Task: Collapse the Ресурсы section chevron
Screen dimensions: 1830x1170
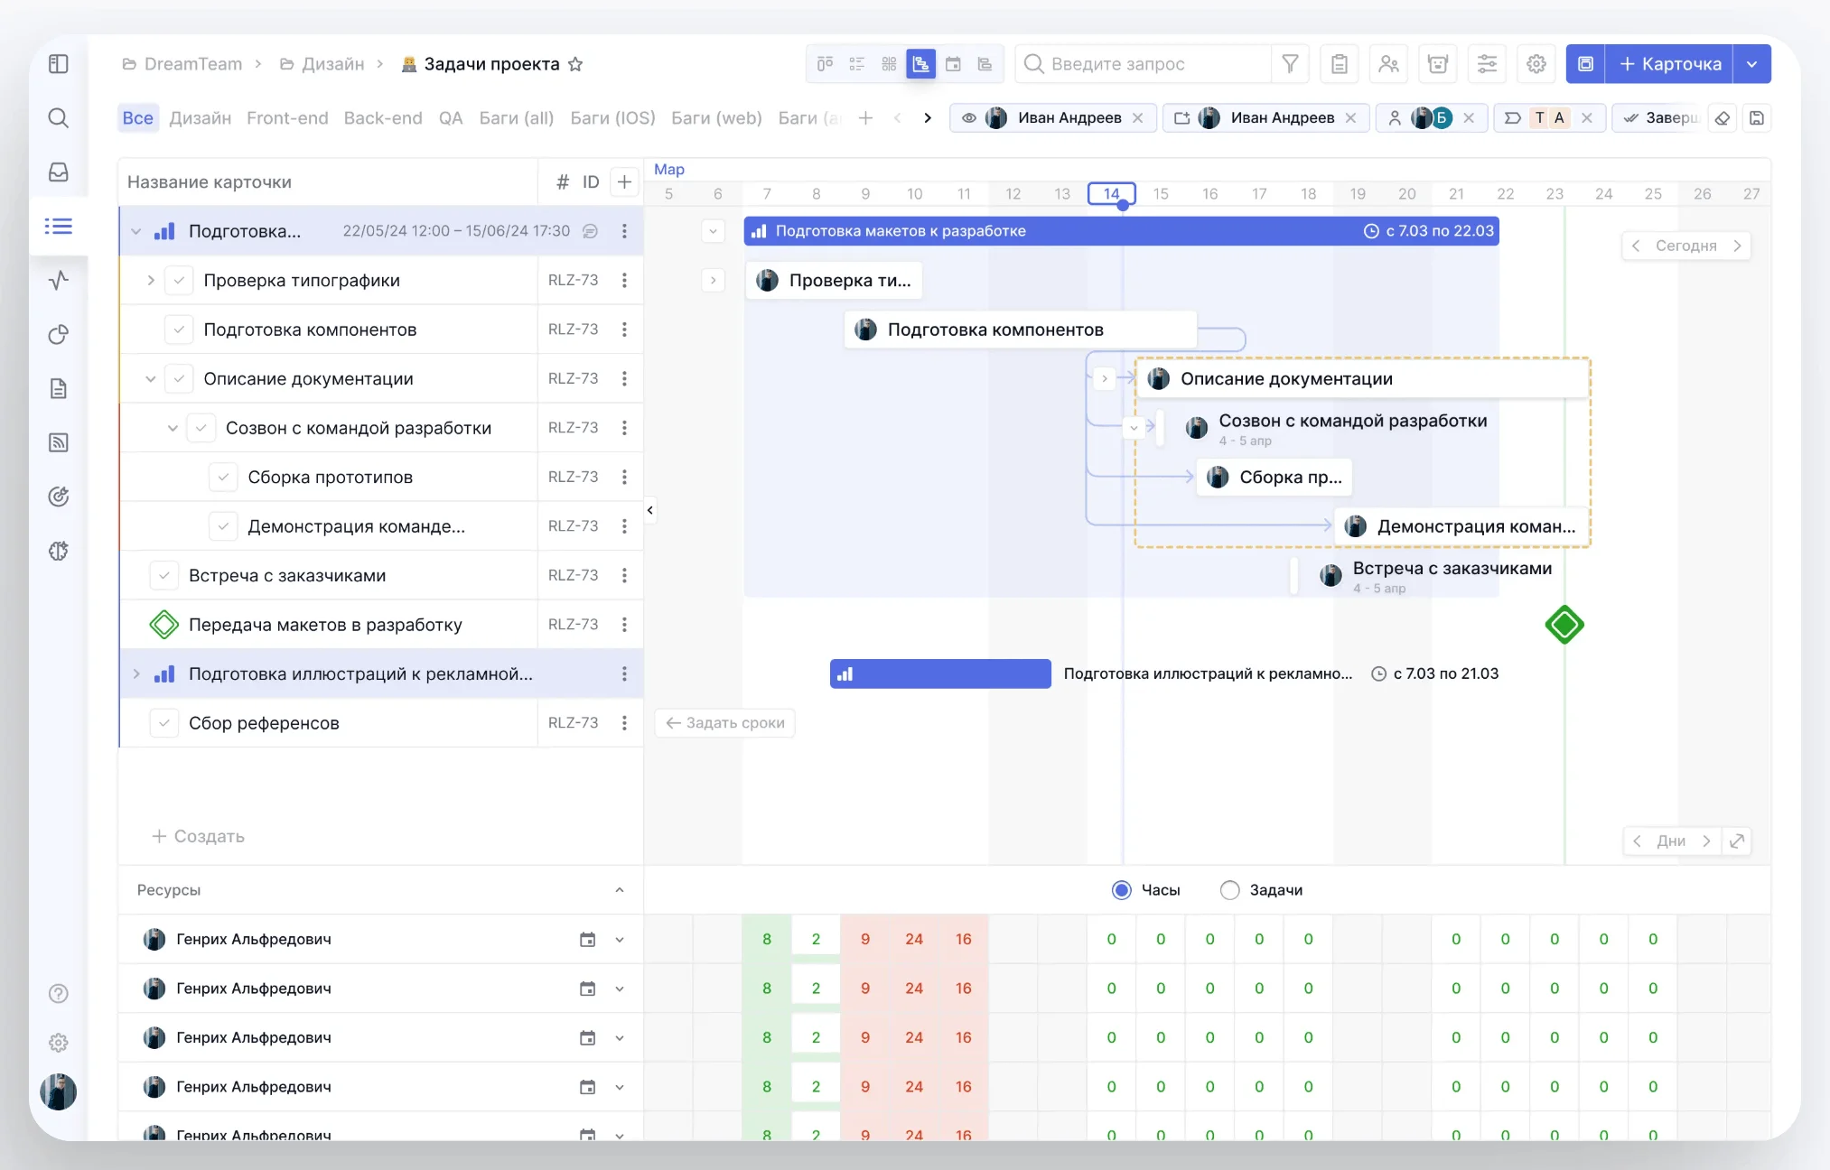Action: coord(620,890)
